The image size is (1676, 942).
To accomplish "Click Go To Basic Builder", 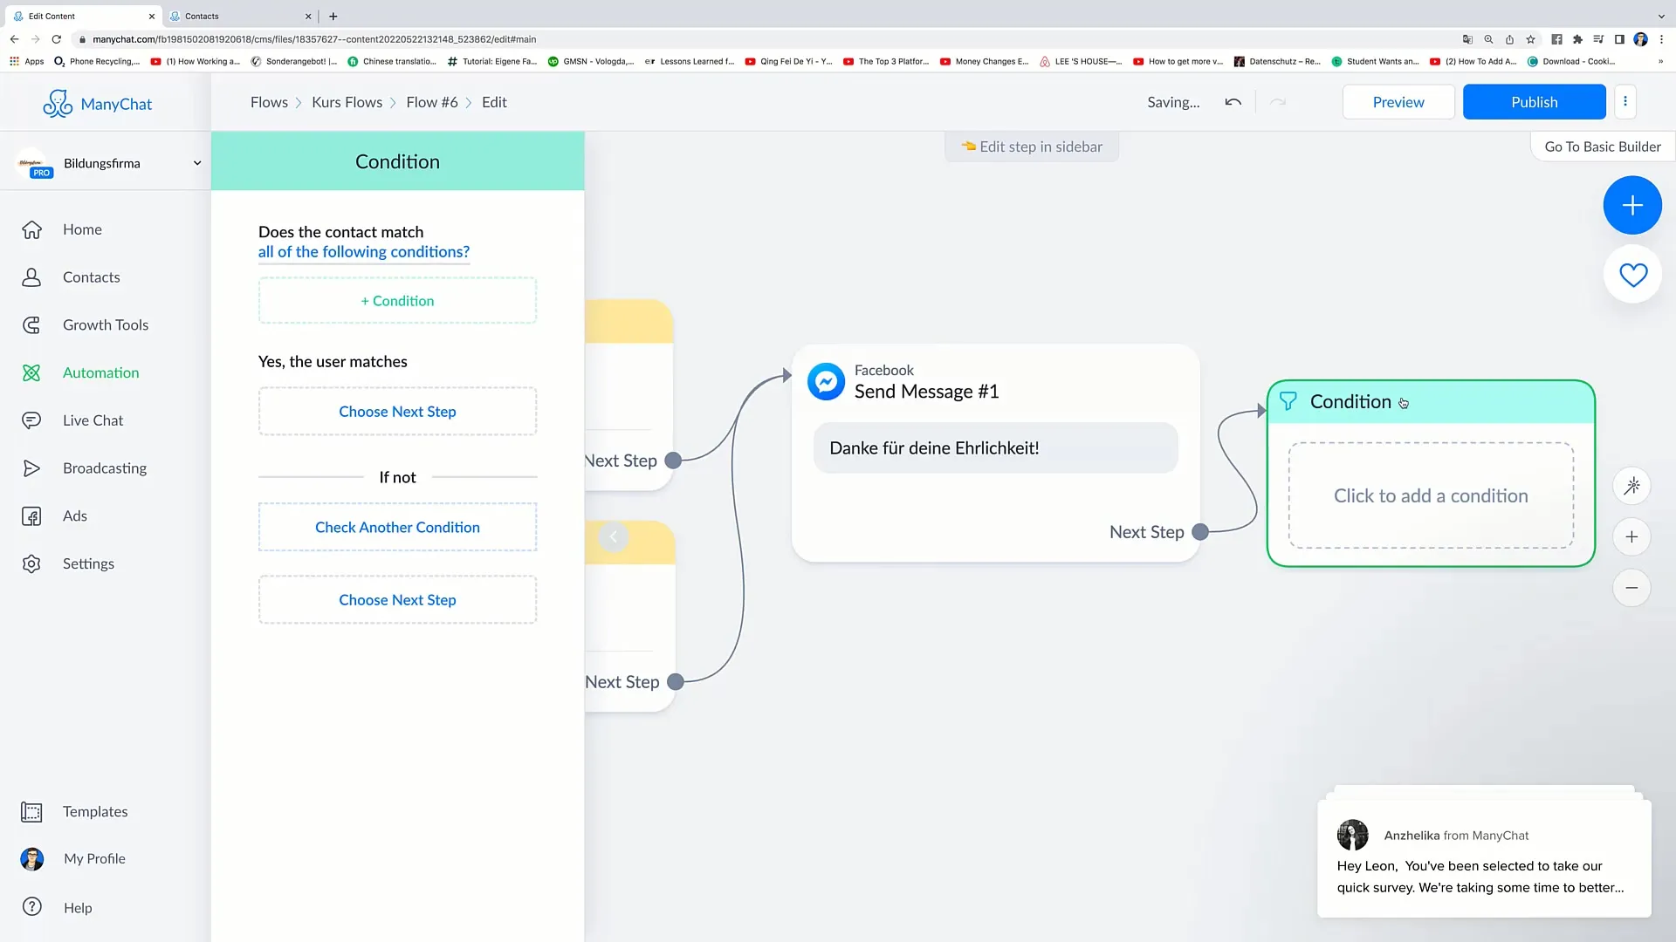I will pos(1603,147).
